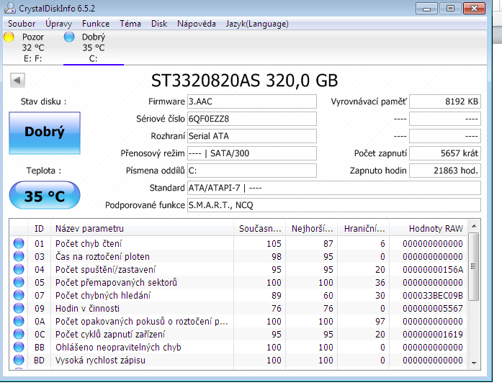Open the Úpravy menu
This screenshot has width=502, height=385.
point(58,24)
